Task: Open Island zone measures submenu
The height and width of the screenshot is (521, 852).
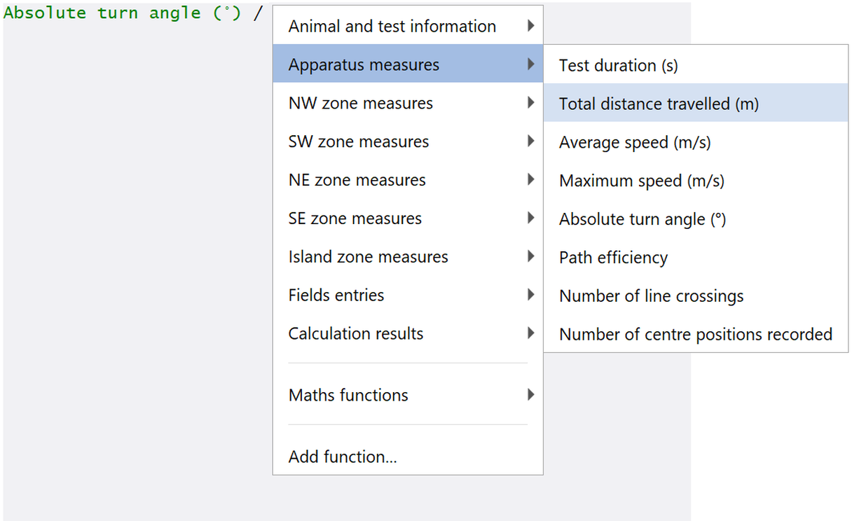Action: point(408,257)
